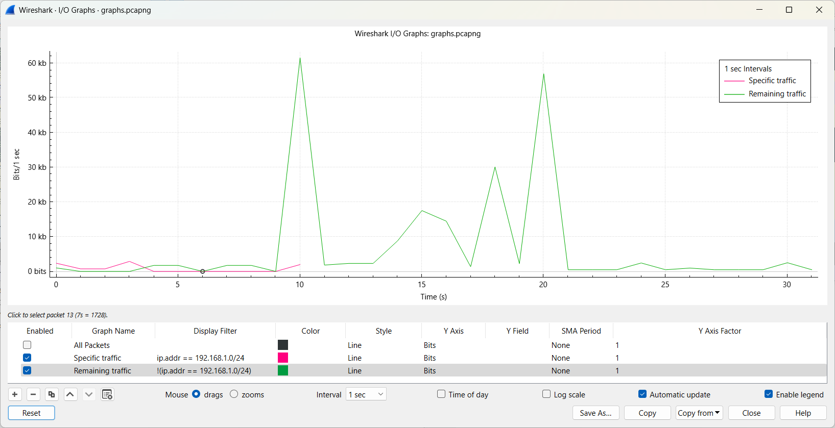Viewport: 835px width, 428px height.
Task: Click Y Axis Factor 1 in All Packets row
Action: [x=720, y=345]
